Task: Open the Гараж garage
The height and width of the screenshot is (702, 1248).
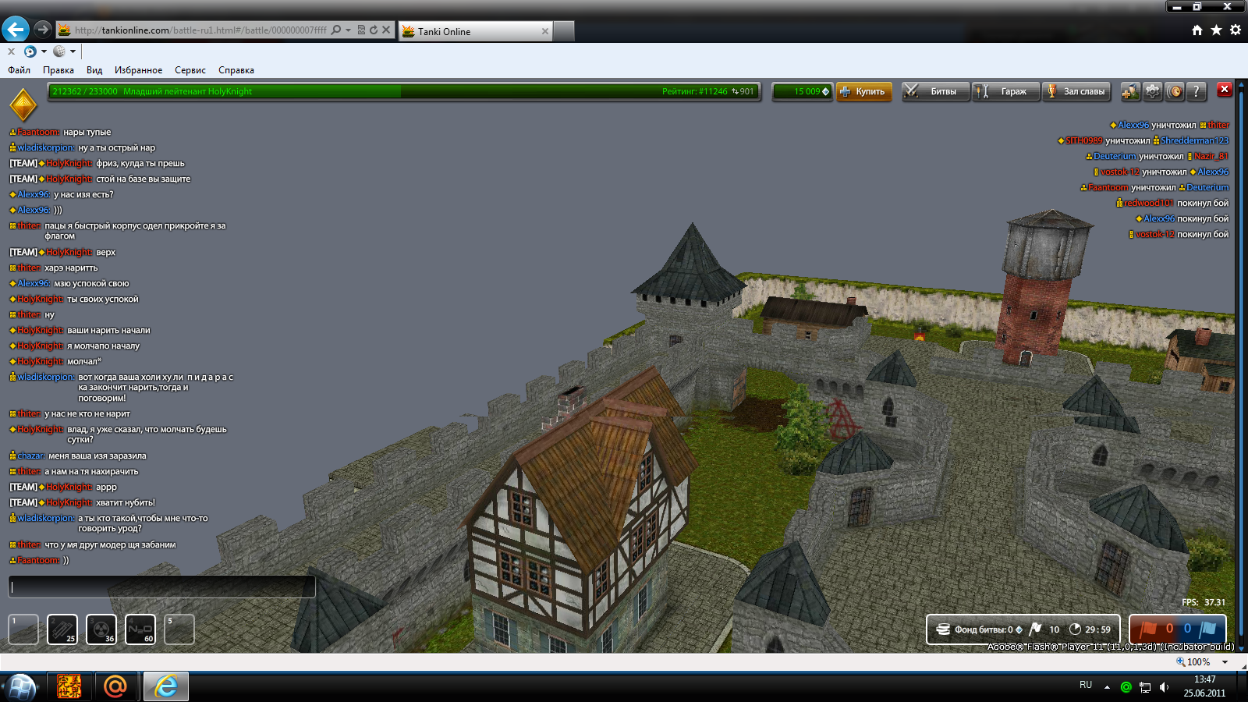Action: pos(1006,91)
